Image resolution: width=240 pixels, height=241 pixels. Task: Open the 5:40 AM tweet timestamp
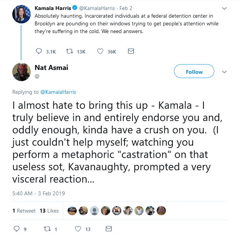[x=38, y=193]
